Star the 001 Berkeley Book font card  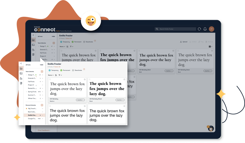212,51
